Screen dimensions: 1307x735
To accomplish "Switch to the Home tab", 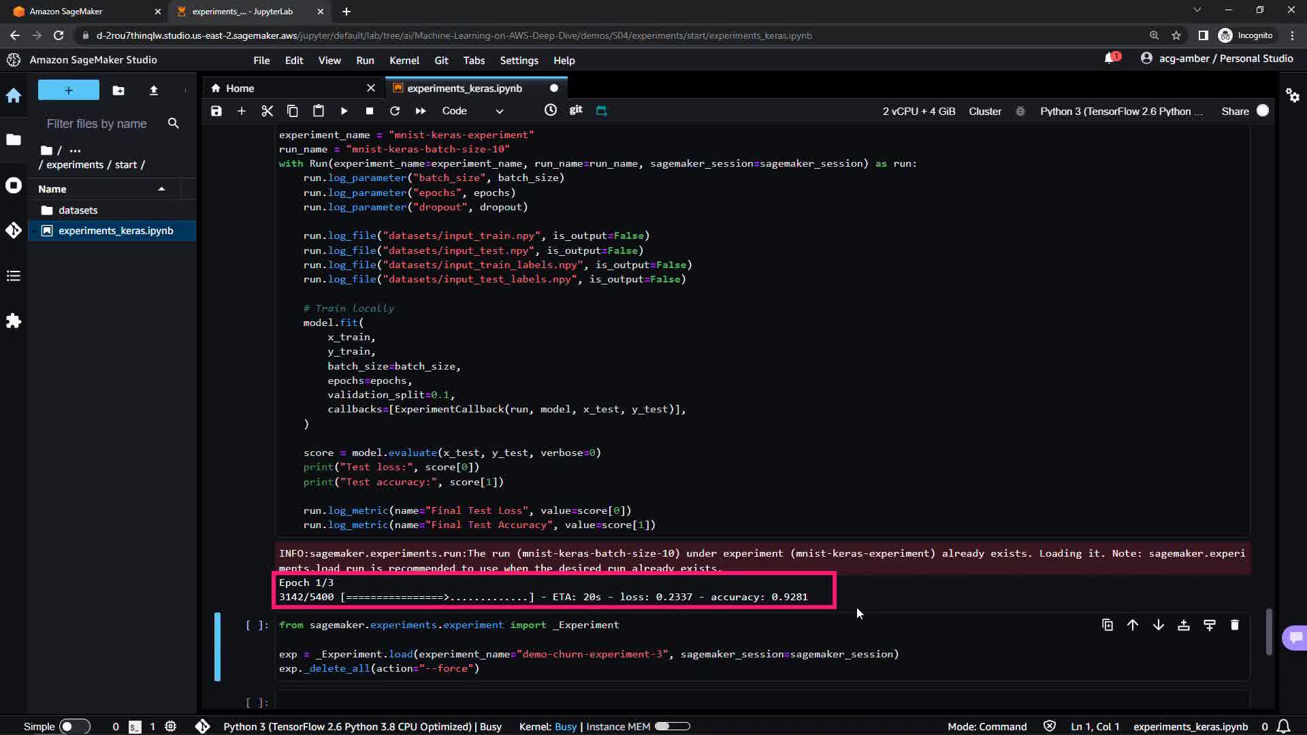I will [x=240, y=88].
